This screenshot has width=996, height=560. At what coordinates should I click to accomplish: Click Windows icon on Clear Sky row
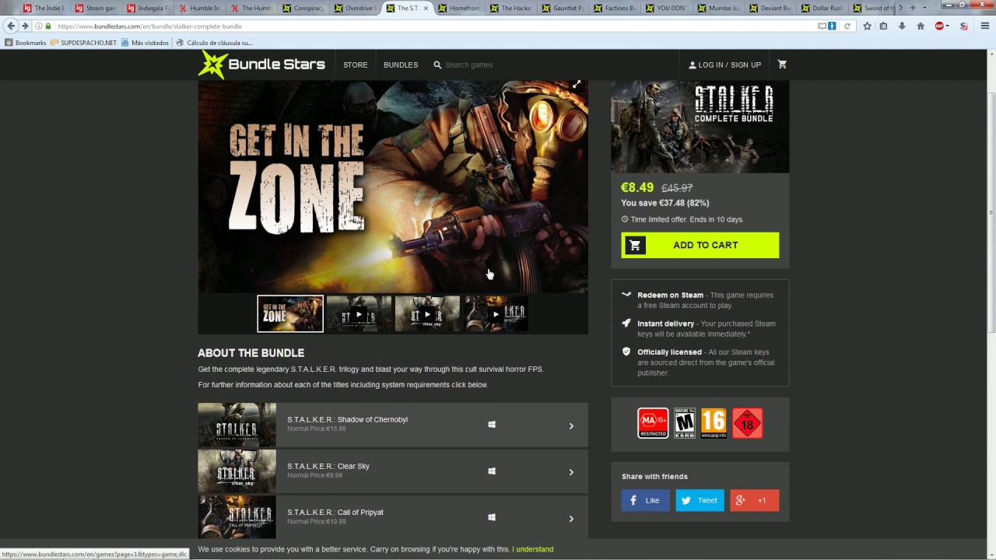pyautogui.click(x=492, y=471)
